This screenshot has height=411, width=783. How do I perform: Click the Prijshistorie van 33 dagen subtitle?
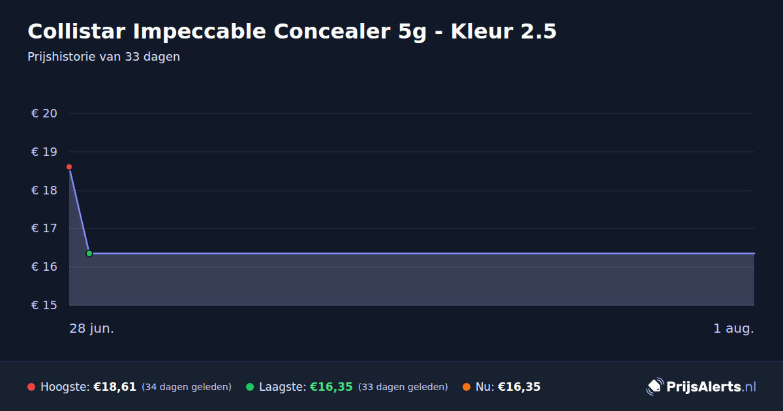[x=104, y=57]
